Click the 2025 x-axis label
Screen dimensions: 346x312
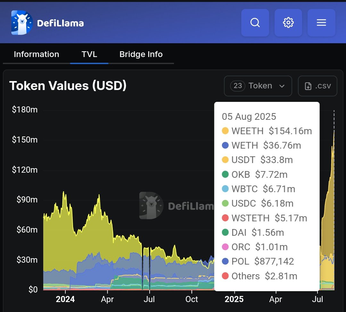(234, 299)
